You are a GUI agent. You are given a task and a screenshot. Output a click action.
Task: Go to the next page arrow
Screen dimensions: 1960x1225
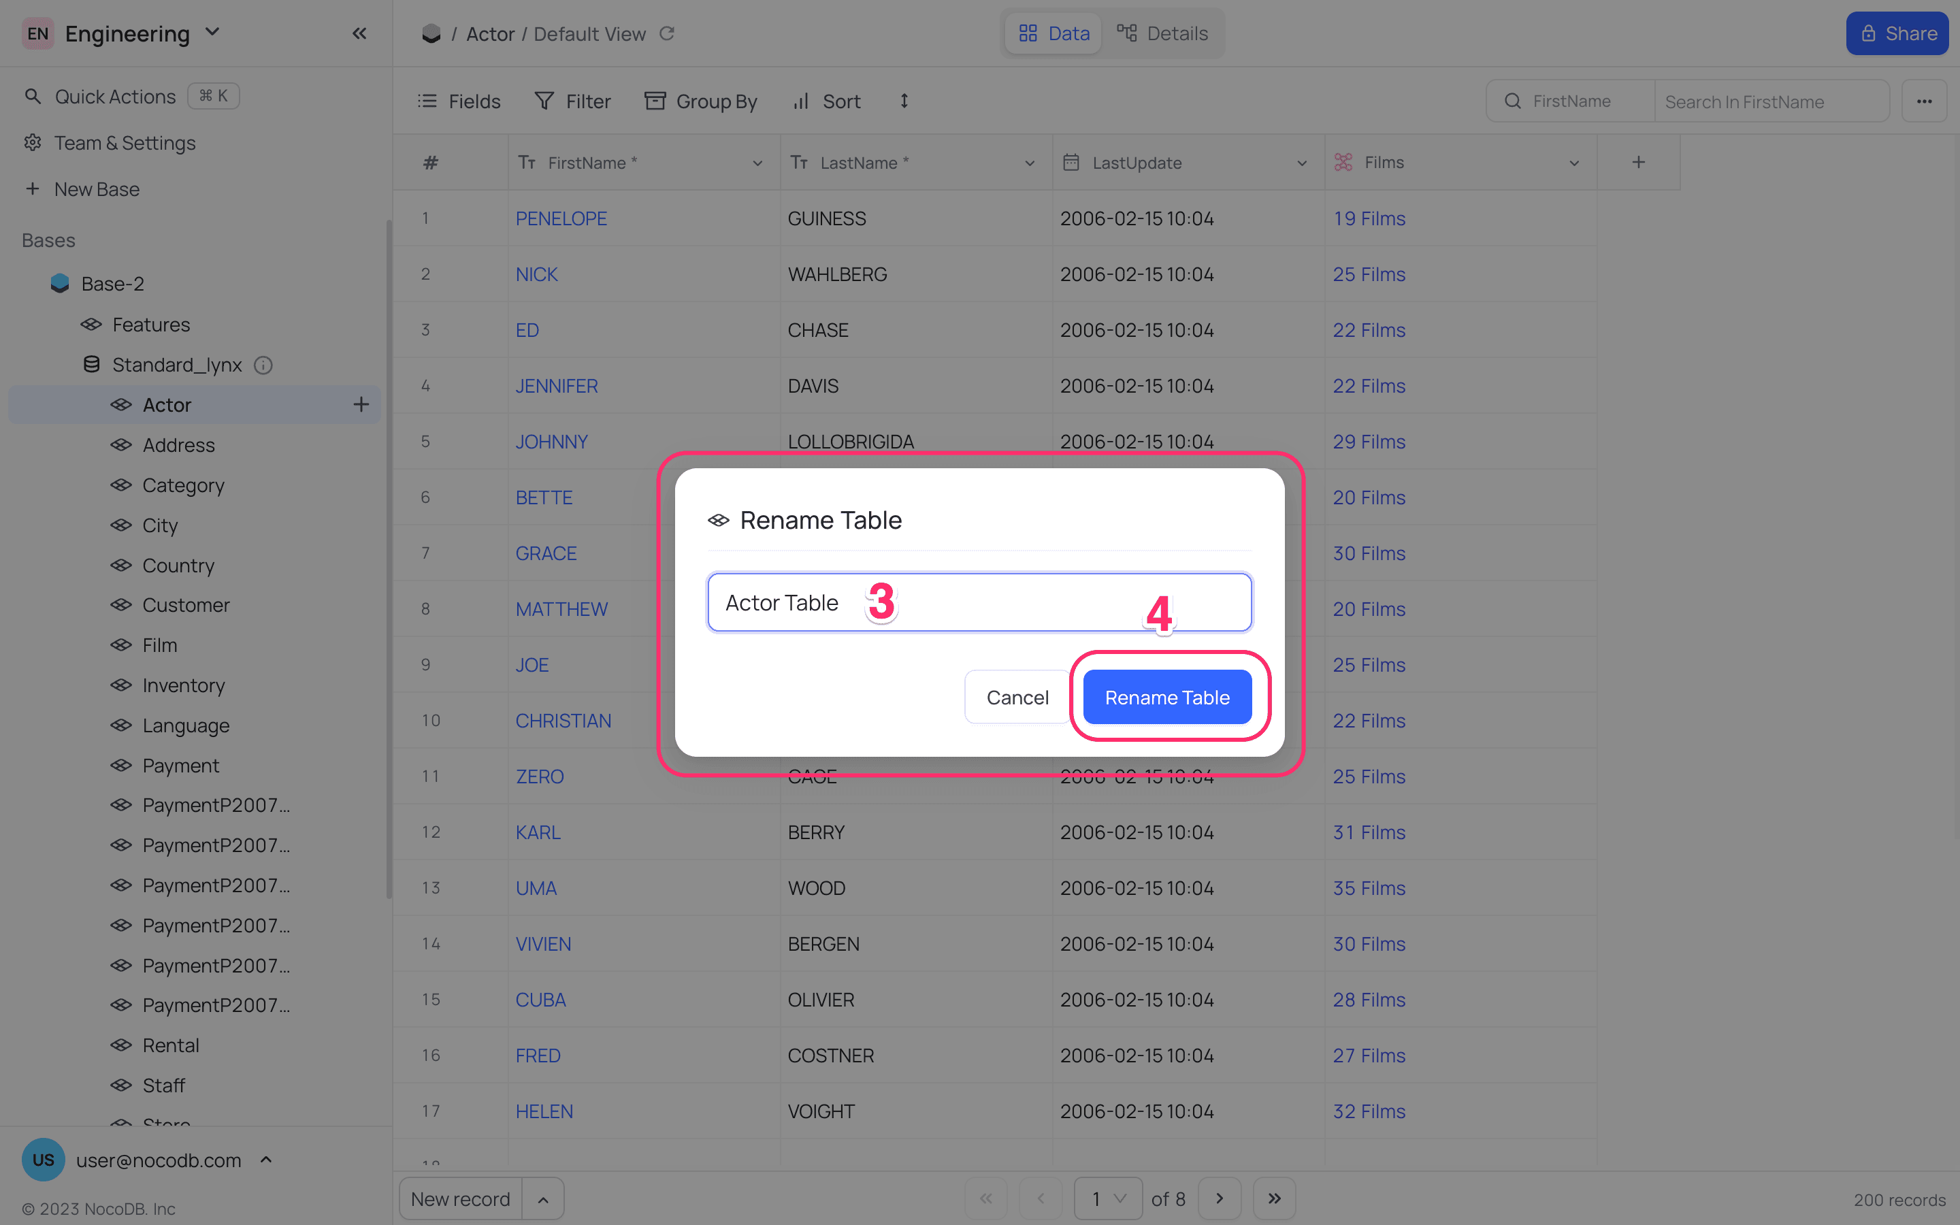pos(1220,1198)
